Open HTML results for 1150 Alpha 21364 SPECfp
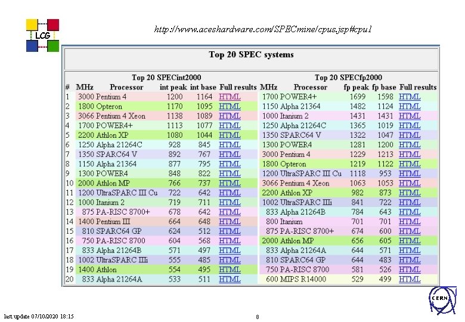The image size is (465, 322). click(410, 106)
